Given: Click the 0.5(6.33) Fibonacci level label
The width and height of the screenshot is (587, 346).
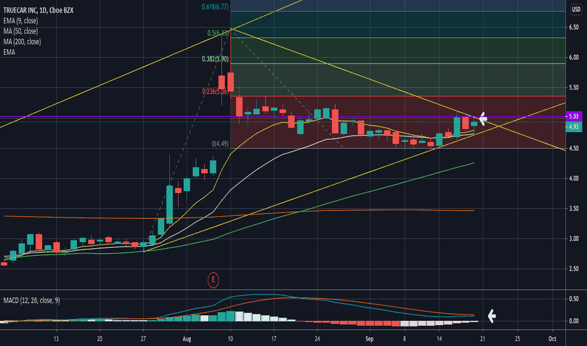Looking at the screenshot, I should [218, 33].
